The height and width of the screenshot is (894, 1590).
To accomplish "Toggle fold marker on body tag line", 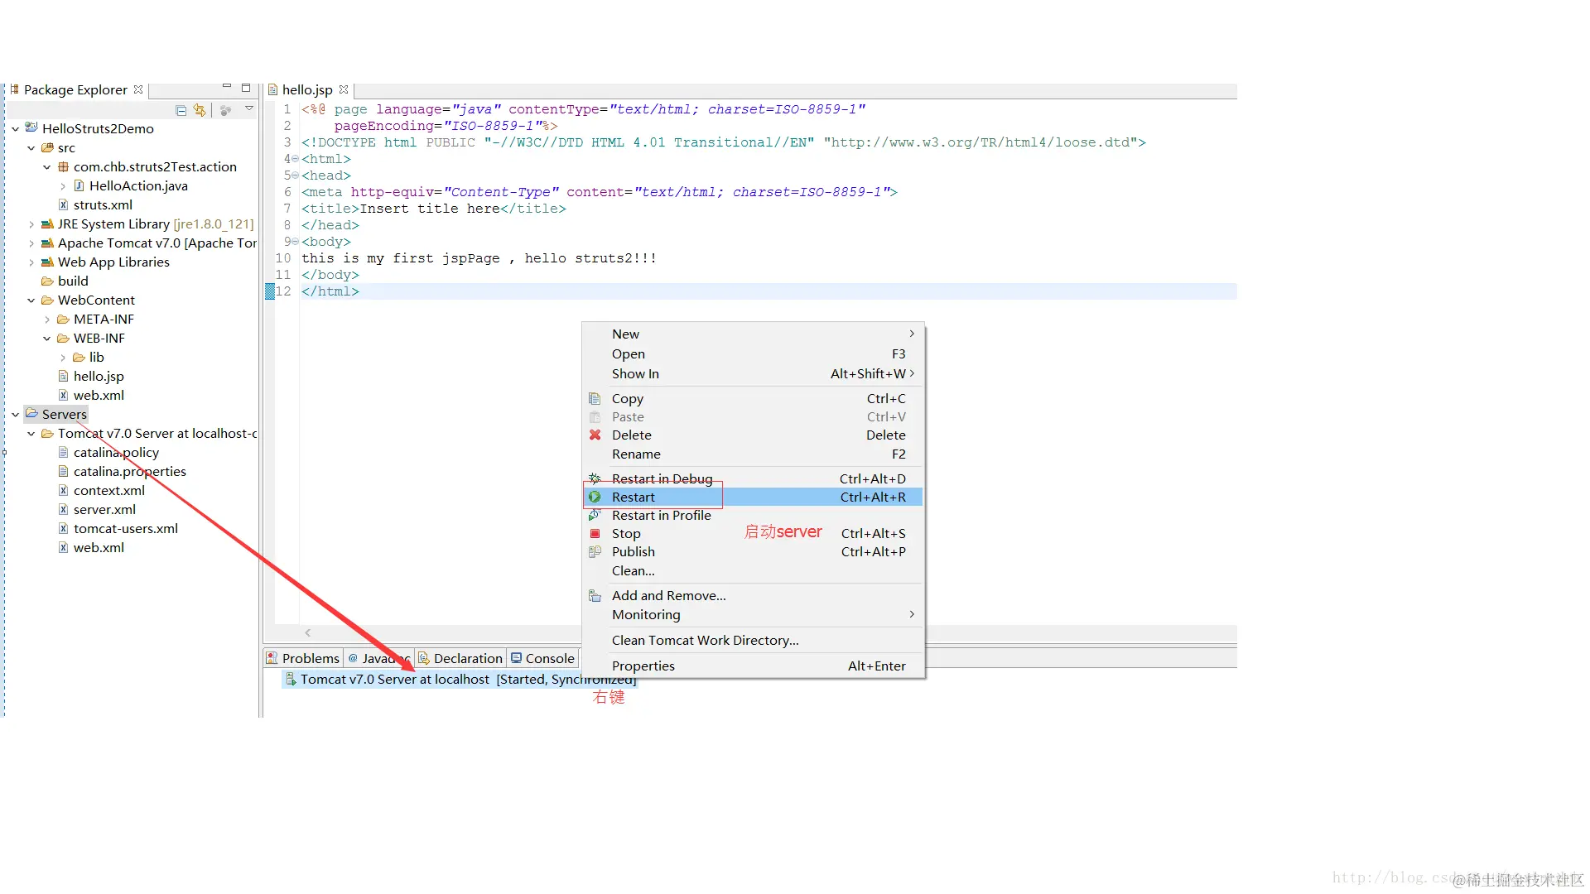I will pyautogui.click(x=295, y=242).
